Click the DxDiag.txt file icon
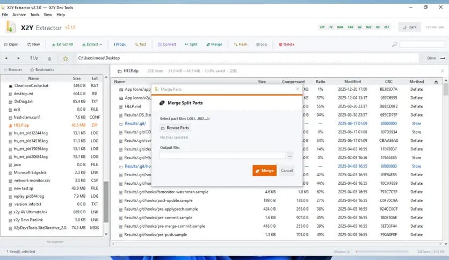This screenshot has width=449, height=260. tap(10, 102)
